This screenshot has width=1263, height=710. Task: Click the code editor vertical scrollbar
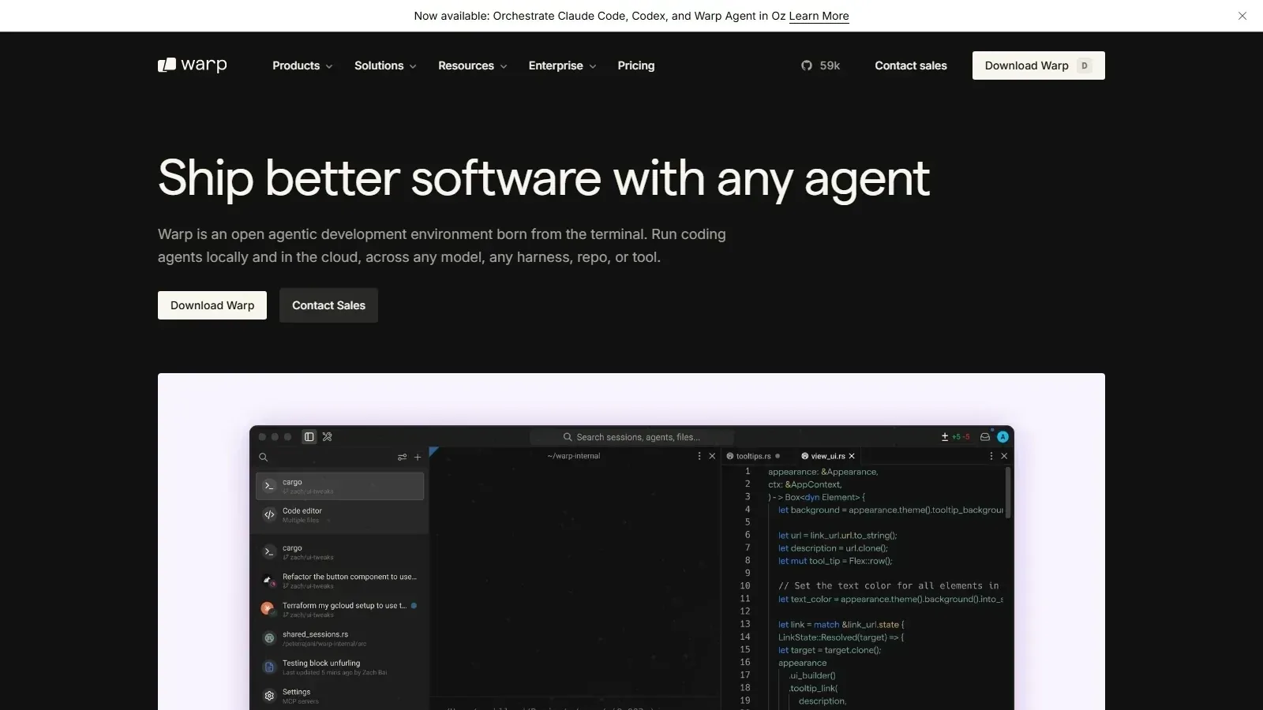[1008, 492]
